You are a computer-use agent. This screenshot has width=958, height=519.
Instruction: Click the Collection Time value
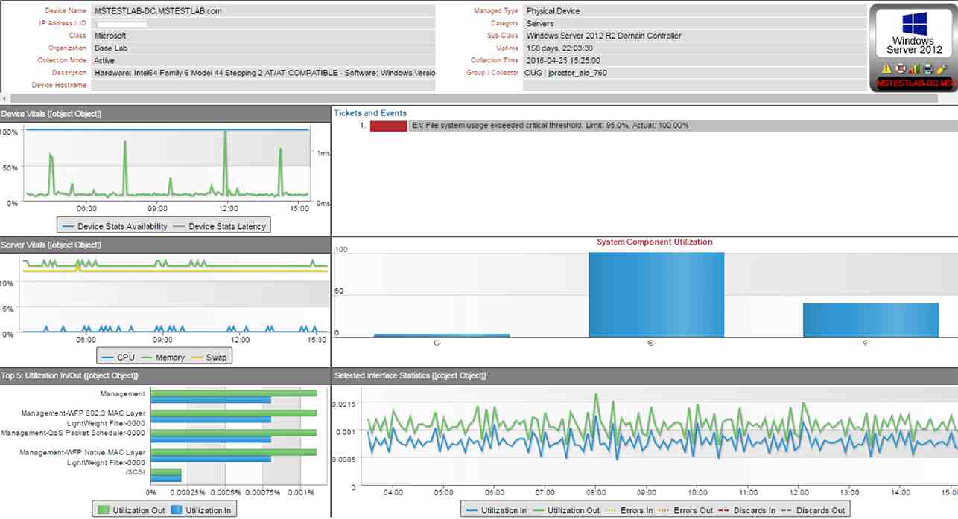point(694,60)
